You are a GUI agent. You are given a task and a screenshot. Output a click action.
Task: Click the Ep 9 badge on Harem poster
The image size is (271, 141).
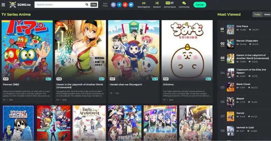(102, 79)
